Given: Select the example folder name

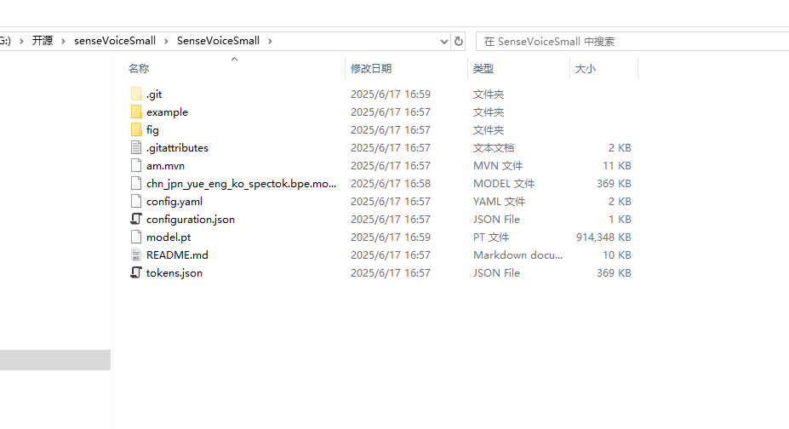Looking at the screenshot, I should pos(167,112).
